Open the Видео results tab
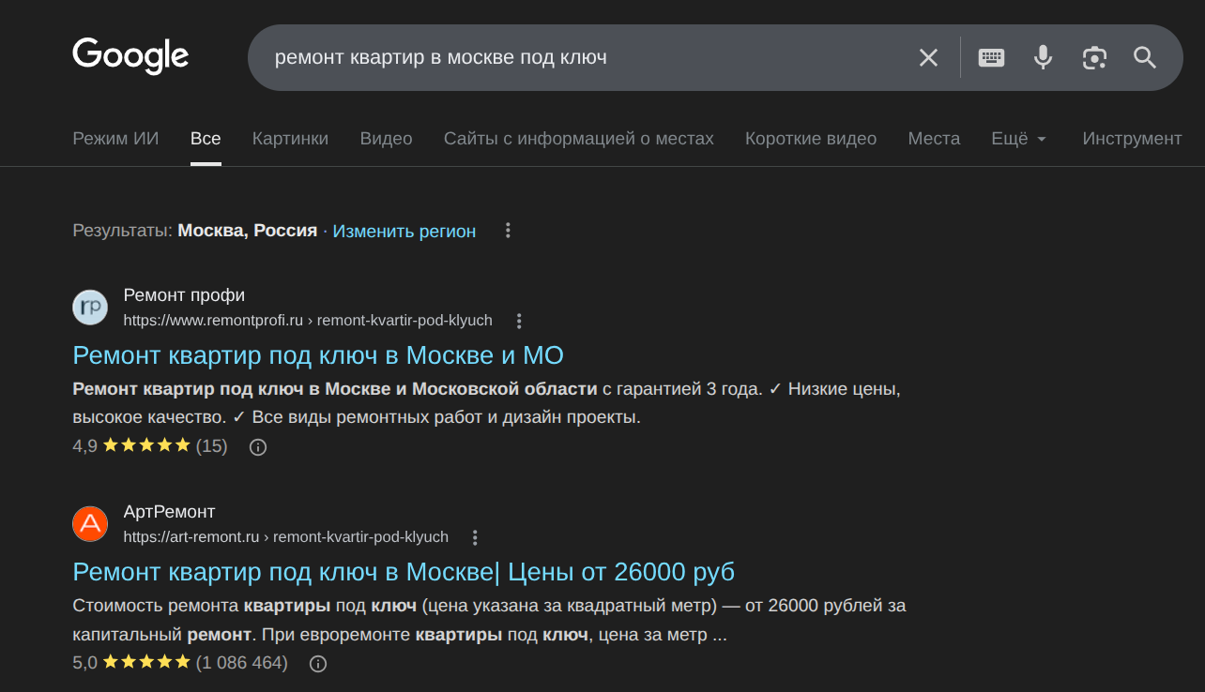 point(386,138)
